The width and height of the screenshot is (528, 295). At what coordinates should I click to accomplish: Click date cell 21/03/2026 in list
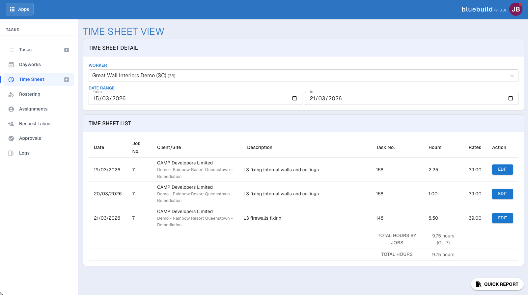click(x=107, y=218)
